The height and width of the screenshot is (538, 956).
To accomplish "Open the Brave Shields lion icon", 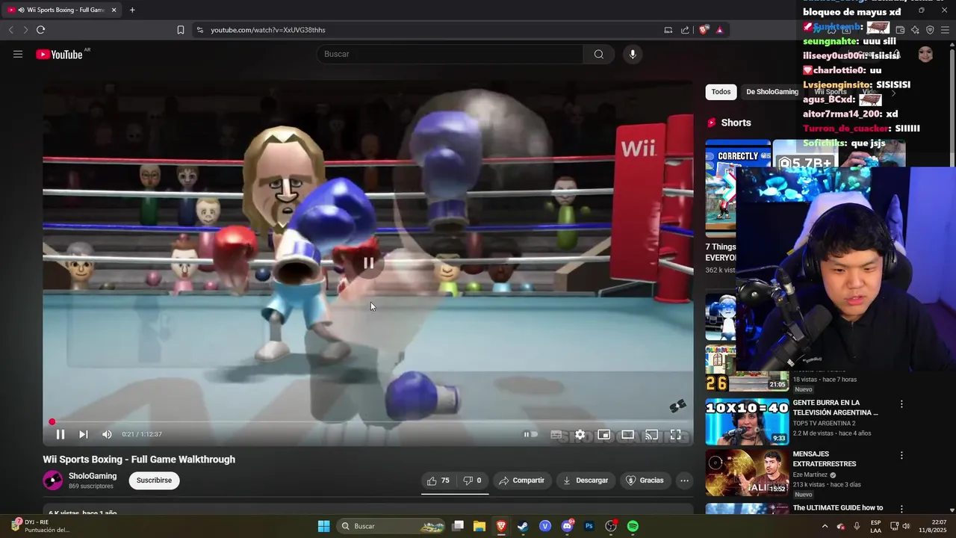I will [703, 30].
